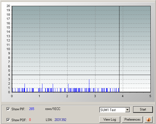Click the rows/1ECC label
Image resolution: width=156 pixels, height=124 pixels.
[53, 109]
